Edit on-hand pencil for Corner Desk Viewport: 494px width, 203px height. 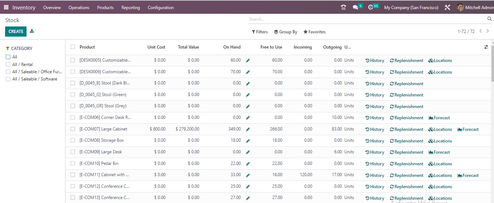[248, 118]
